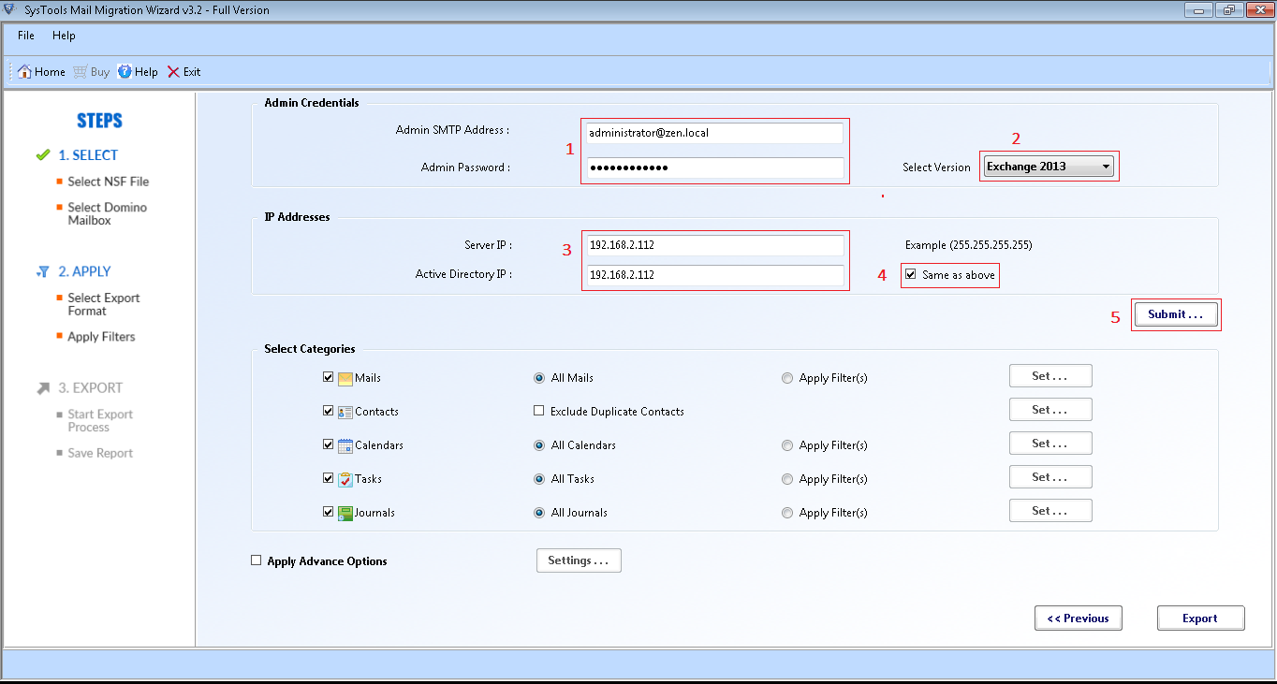The width and height of the screenshot is (1277, 684).
Task: Open advance options Settings button
Action: click(x=579, y=560)
